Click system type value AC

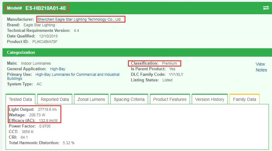(x=39, y=84)
